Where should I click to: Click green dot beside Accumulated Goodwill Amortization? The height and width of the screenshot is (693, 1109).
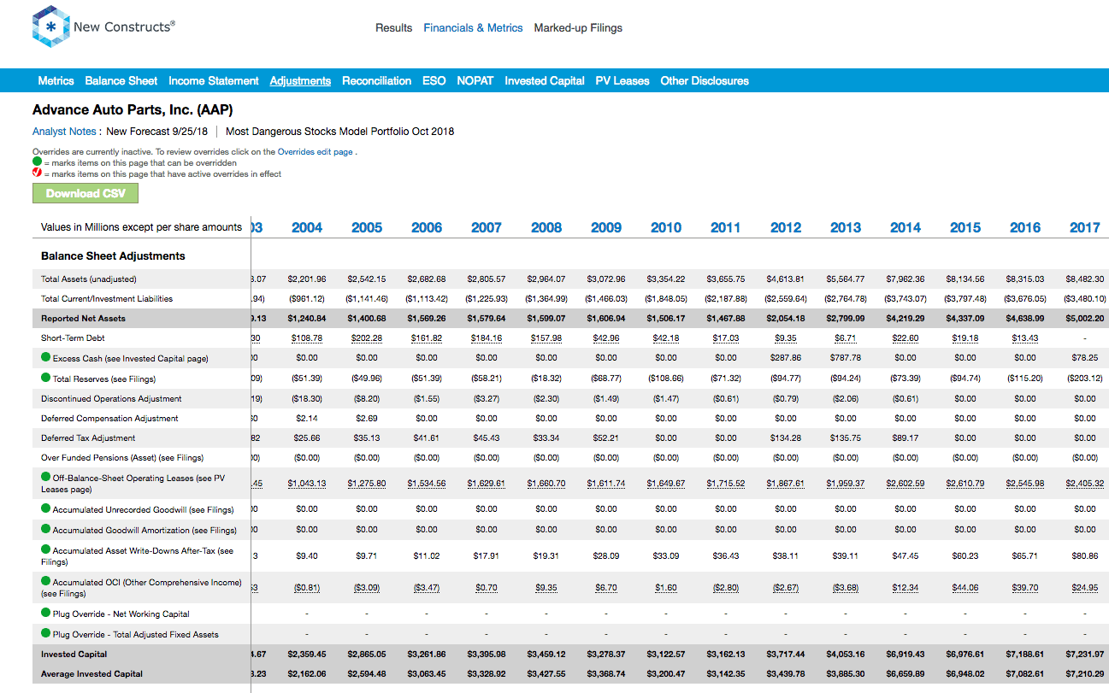point(46,529)
